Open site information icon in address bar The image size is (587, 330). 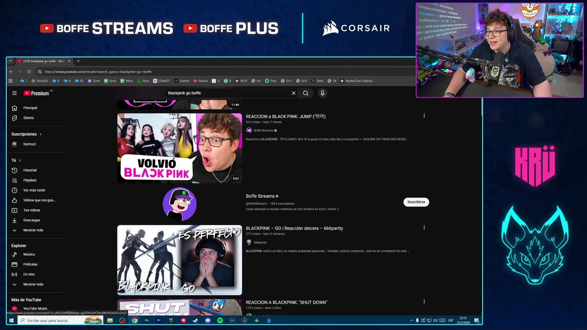(39, 71)
